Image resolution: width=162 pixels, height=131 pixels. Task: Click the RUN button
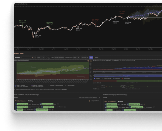coord(91,58)
